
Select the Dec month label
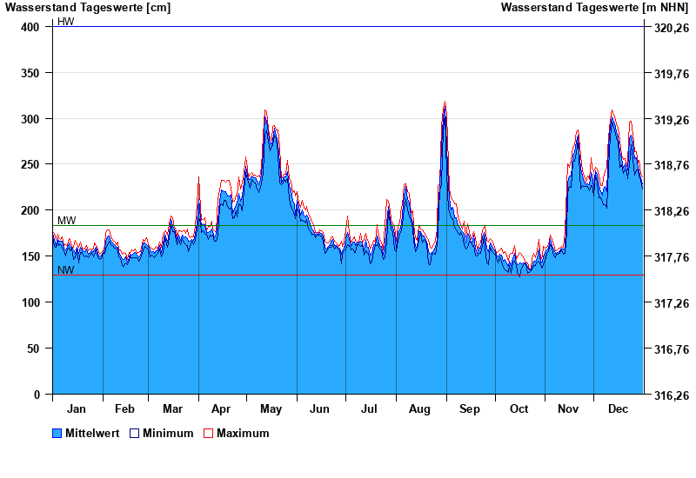[x=618, y=408]
